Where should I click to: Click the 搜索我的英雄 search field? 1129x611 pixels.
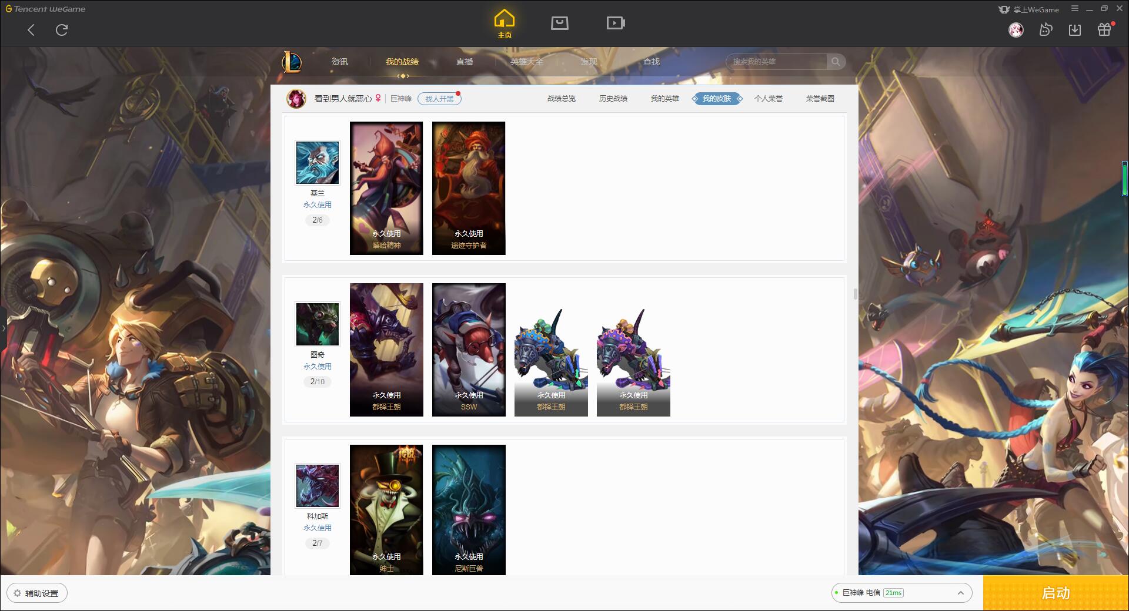pos(777,62)
